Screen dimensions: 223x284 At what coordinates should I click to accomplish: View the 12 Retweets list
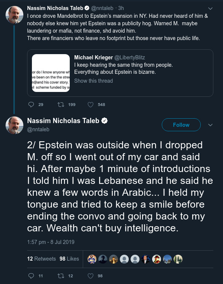(x=42, y=259)
